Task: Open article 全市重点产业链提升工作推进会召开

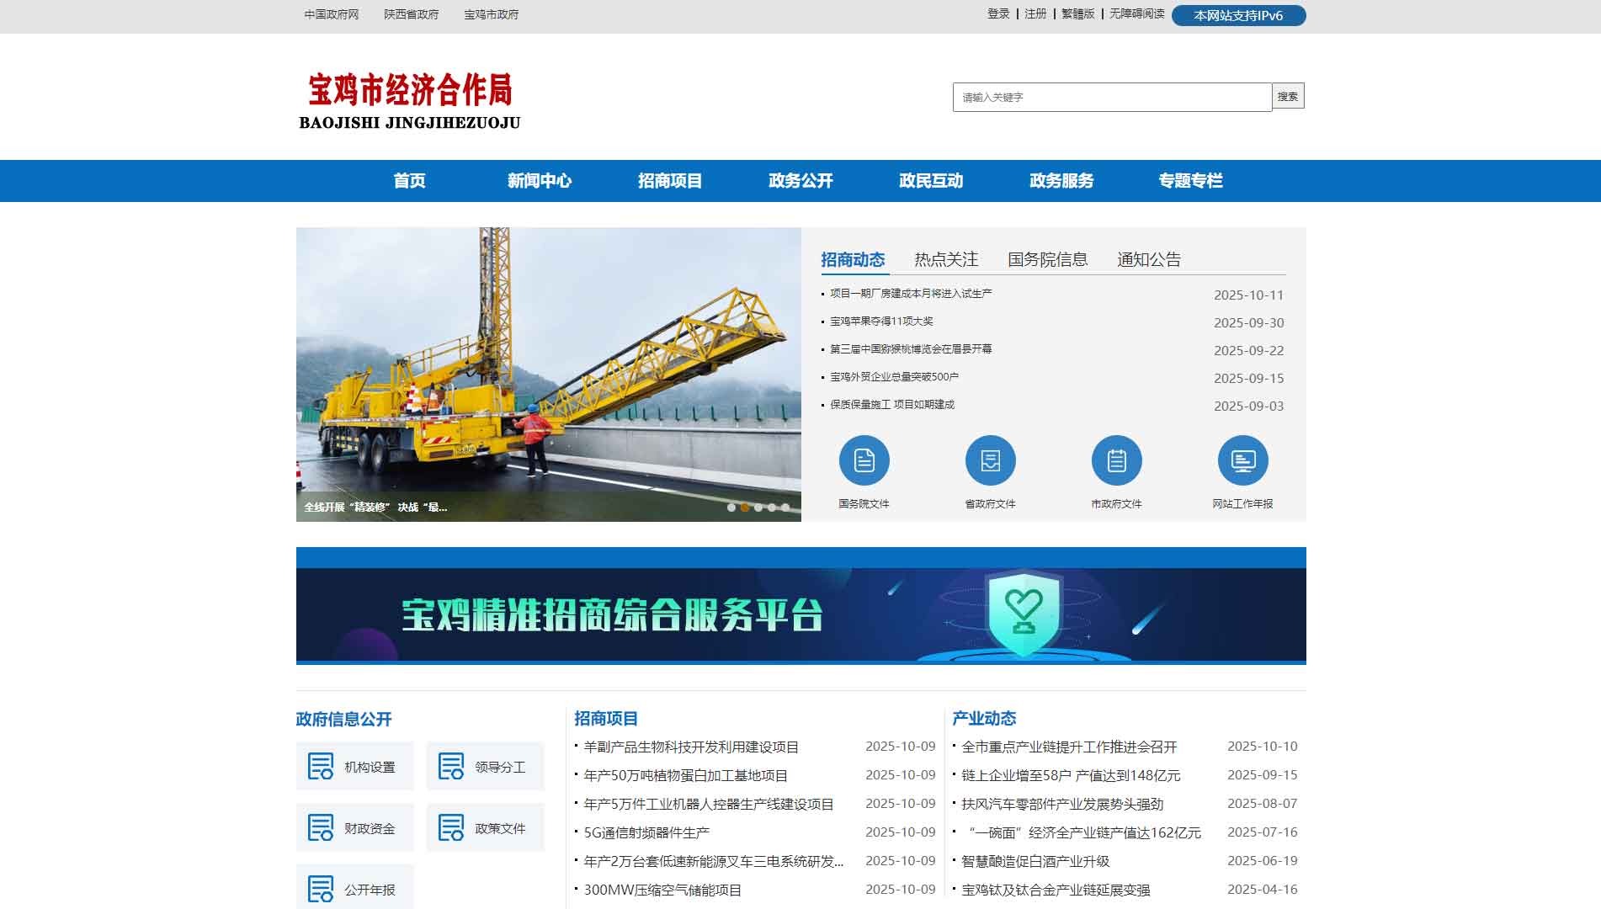Action: tap(1069, 747)
